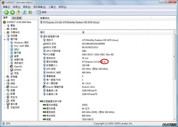The height and width of the screenshot is (127, 178).
Task: Click the 組態 configuration icon
Action: click(x=8, y=100)
